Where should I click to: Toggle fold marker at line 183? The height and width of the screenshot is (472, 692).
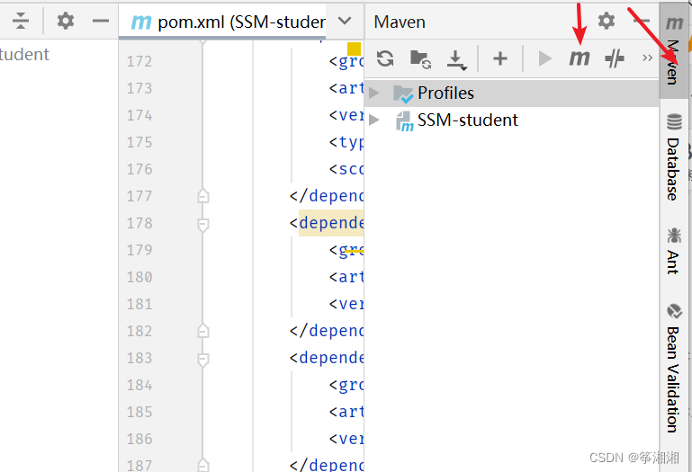(203, 359)
